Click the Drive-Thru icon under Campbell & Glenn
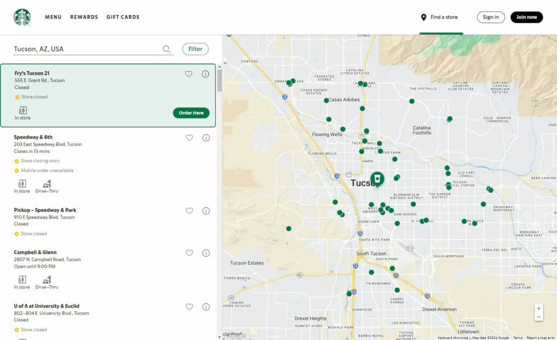The image size is (557, 340). [x=47, y=279]
